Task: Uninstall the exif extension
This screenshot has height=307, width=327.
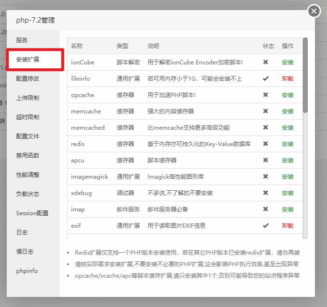Action: (x=288, y=226)
